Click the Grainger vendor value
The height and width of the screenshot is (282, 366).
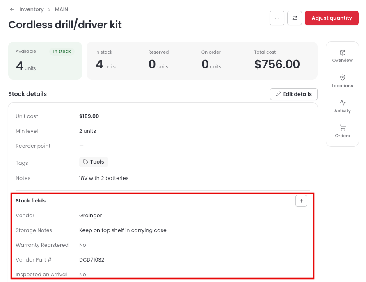[x=90, y=216]
